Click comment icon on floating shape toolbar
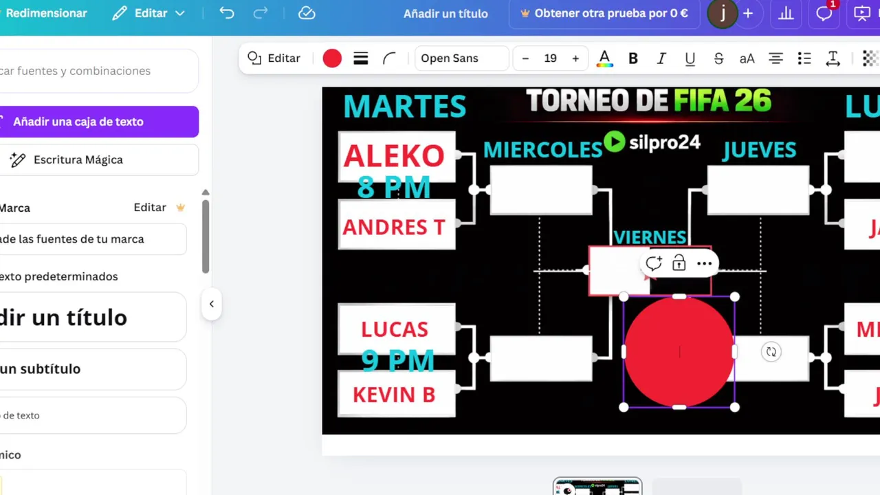This screenshot has width=880, height=495. click(653, 263)
